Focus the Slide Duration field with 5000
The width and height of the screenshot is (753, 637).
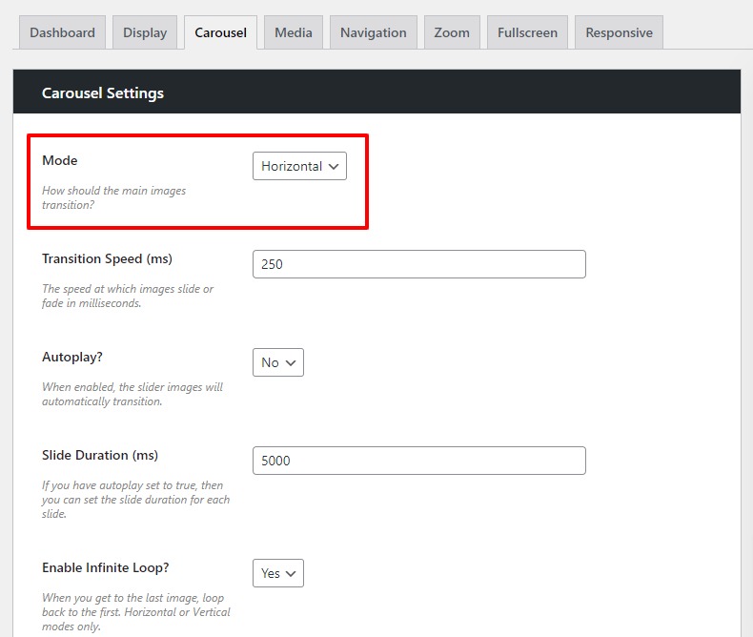click(418, 461)
